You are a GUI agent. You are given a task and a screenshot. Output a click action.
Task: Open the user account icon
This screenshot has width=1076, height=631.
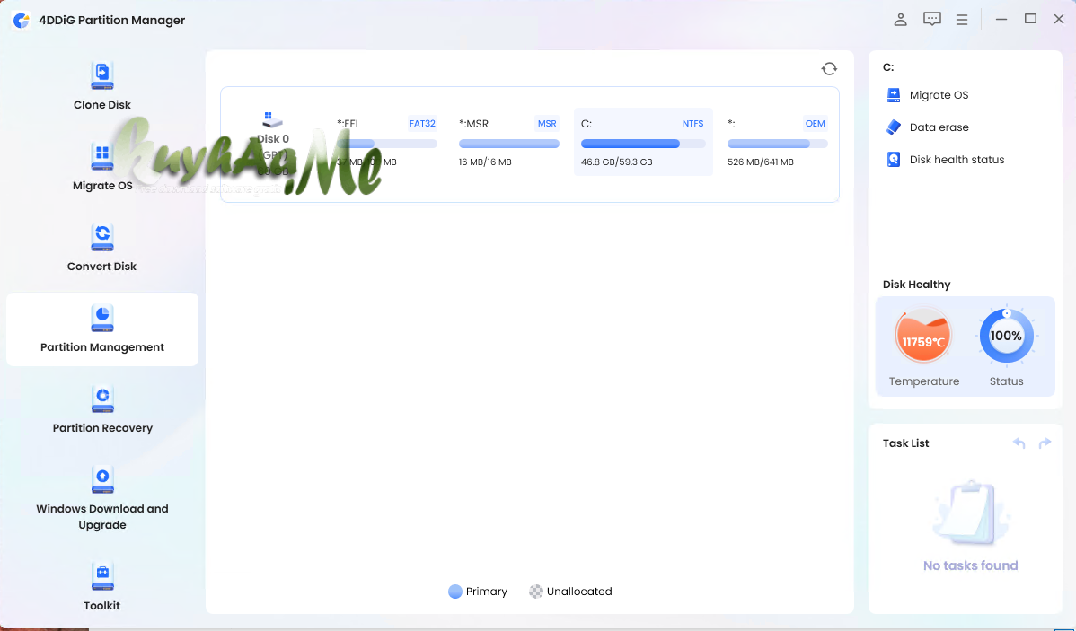coord(900,20)
